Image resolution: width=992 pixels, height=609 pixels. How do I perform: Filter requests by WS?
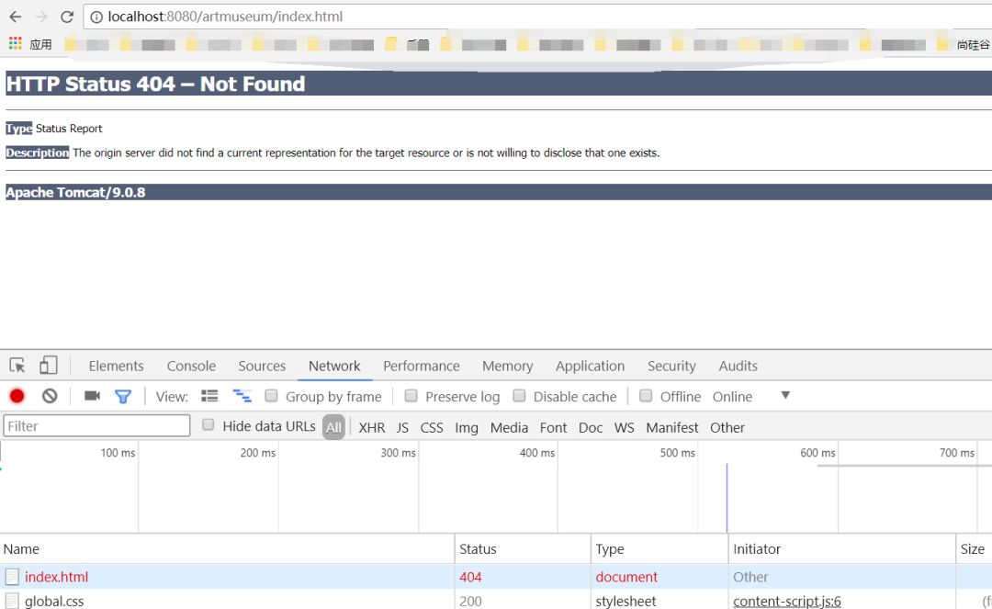click(624, 427)
